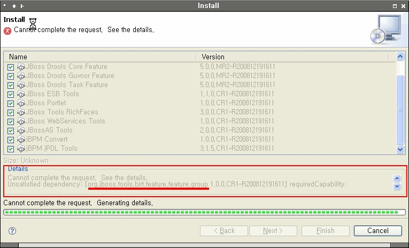Click the Finish button
The height and width of the screenshot is (248, 409).
point(325,231)
